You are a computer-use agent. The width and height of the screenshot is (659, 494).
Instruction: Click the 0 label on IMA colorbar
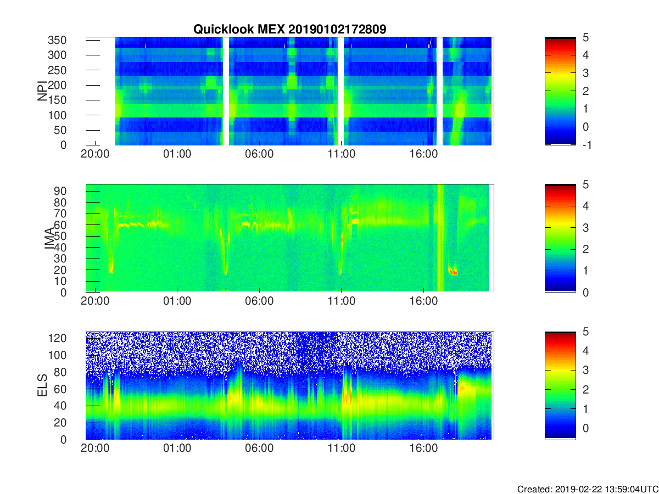click(x=587, y=292)
